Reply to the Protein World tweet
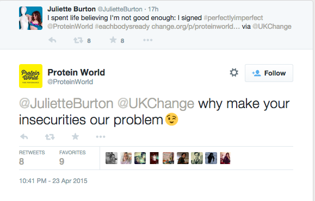Viewport: 315px width, 201px height. click(24, 137)
